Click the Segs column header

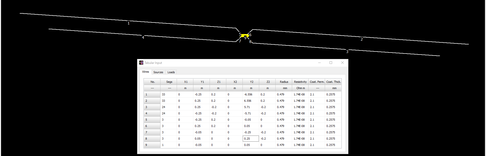pyautogui.click(x=169, y=82)
